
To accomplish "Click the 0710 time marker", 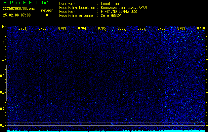I will point(201,28).
